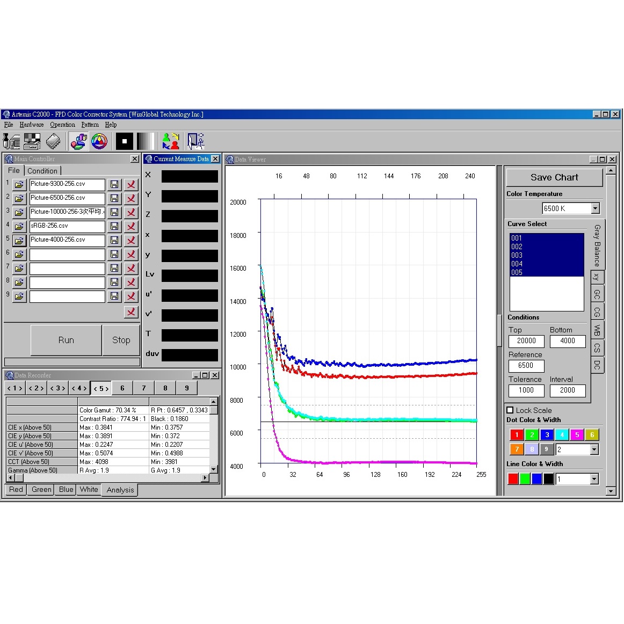Viewport: 624px width, 624px height.
Task: Choose dot color swatch 7 orange
Action: coord(517,449)
